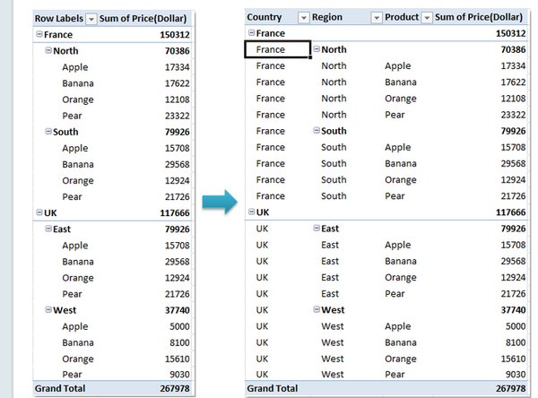Collapse North region in right pivot table
The height and width of the screenshot is (398, 538).
click(x=317, y=49)
